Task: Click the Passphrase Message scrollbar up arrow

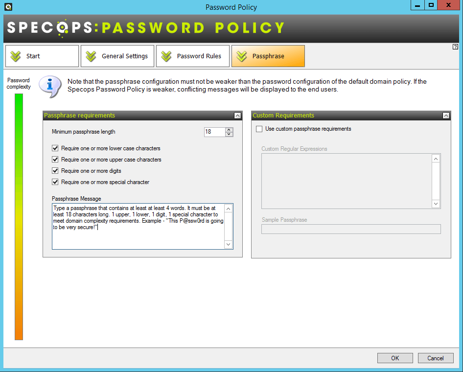Action: pyautogui.click(x=228, y=209)
